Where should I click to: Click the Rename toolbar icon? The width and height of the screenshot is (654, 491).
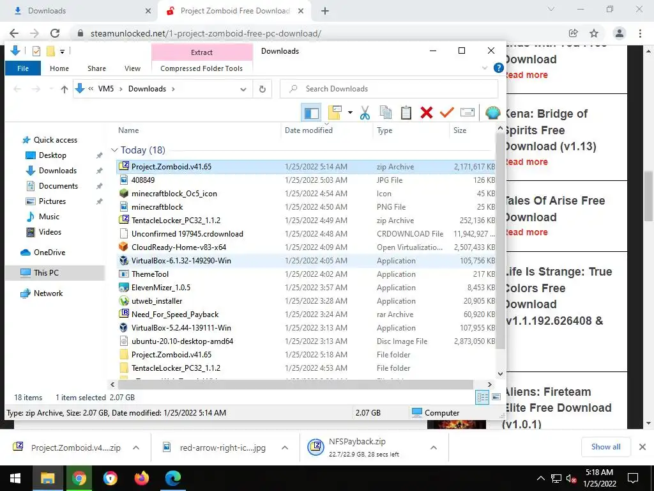pos(467,113)
